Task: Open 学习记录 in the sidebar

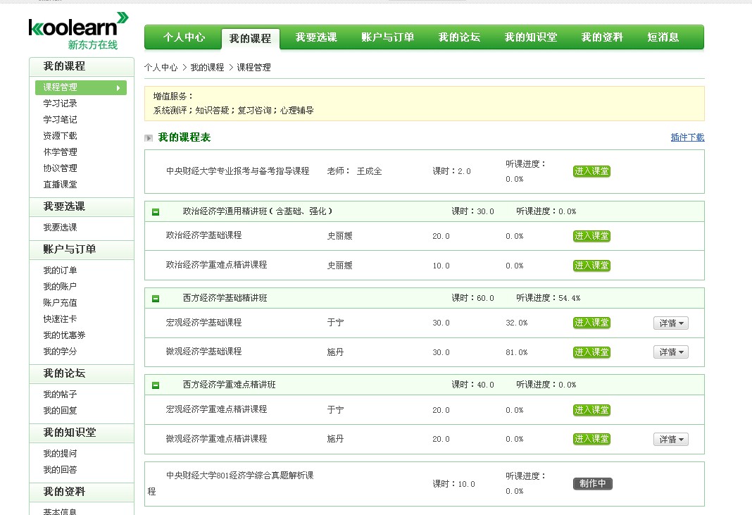Action: tap(60, 104)
